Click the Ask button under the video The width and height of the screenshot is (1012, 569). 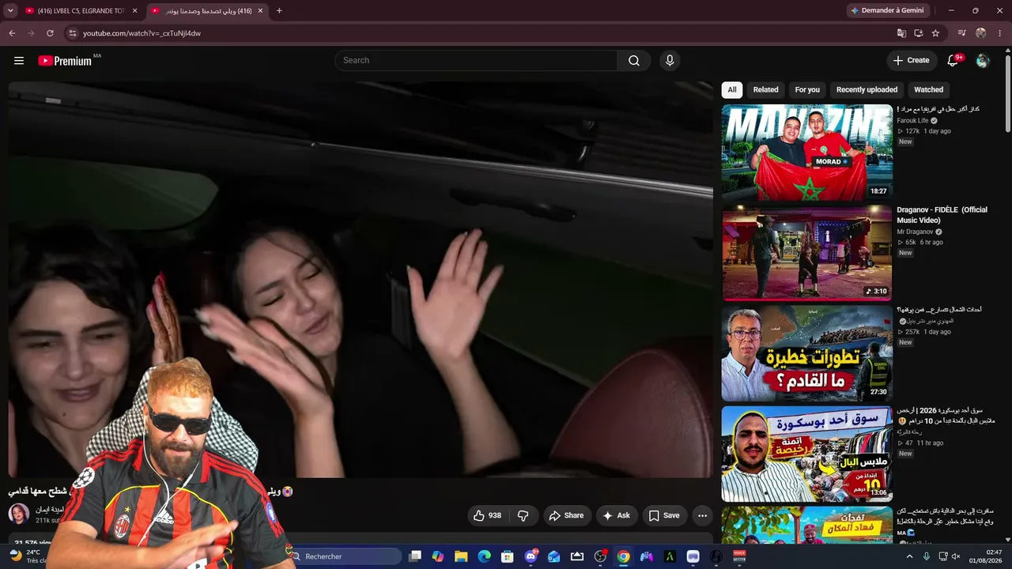[x=617, y=515]
